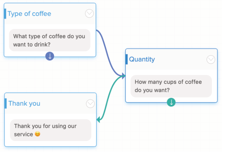
Task: Click the smiley emoji in Thank you message
Action: [x=37, y=134]
